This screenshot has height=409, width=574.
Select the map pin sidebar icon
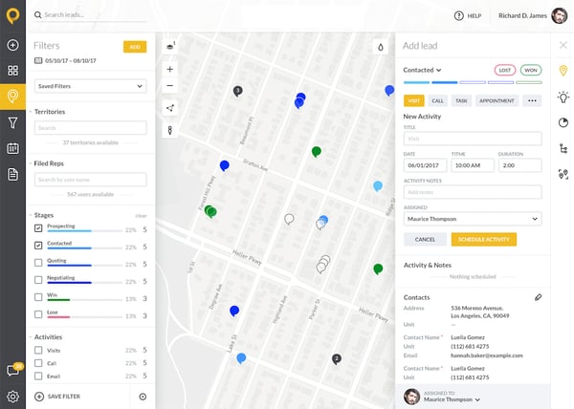pyautogui.click(x=12, y=97)
